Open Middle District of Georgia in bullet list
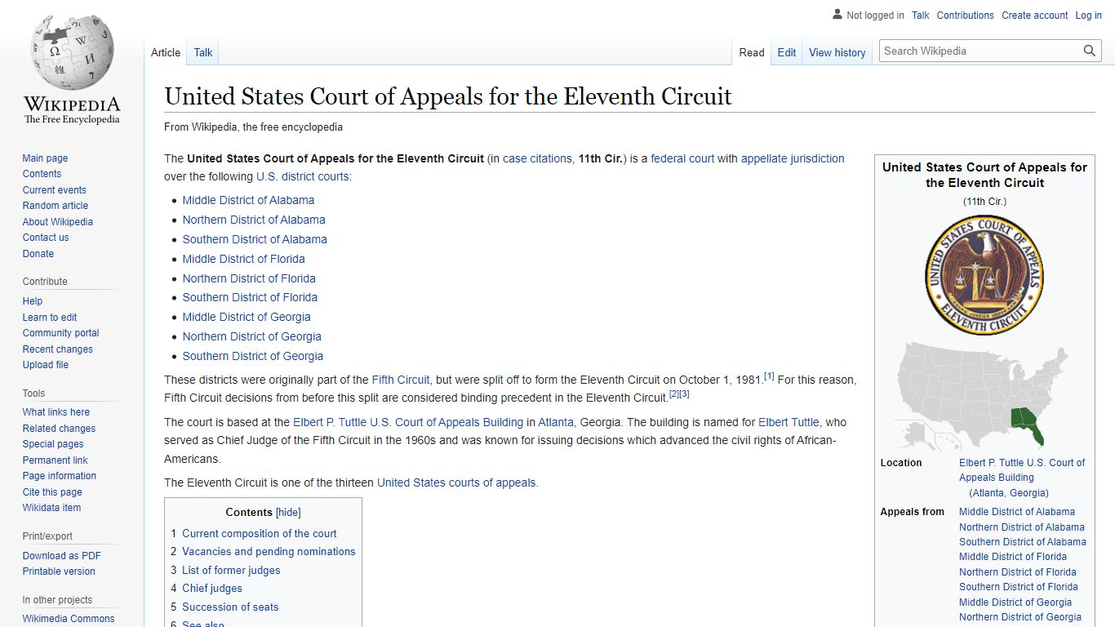This screenshot has width=1115, height=627. pos(247,317)
